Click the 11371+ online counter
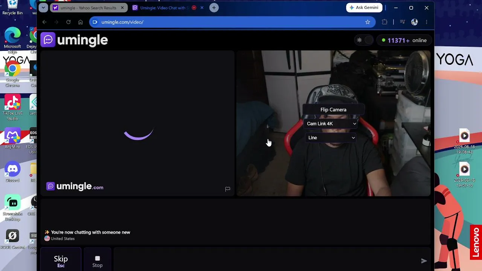482x271 pixels. (x=404, y=40)
